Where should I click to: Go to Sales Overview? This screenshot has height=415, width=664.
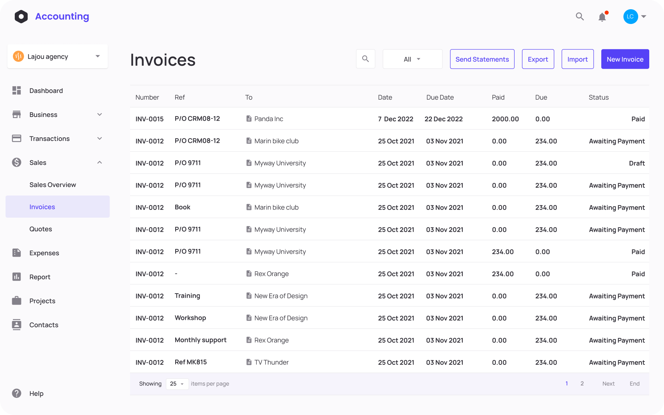[x=53, y=184]
